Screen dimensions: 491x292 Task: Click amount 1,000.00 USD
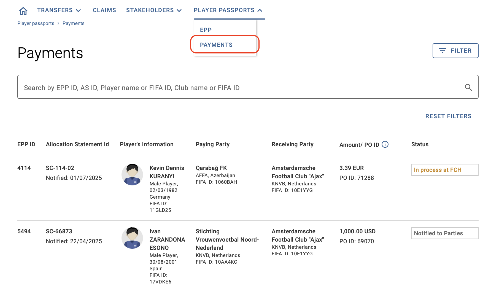point(357,231)
